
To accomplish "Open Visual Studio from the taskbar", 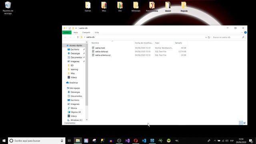I will pyautogui.click(x=128, y=140).
